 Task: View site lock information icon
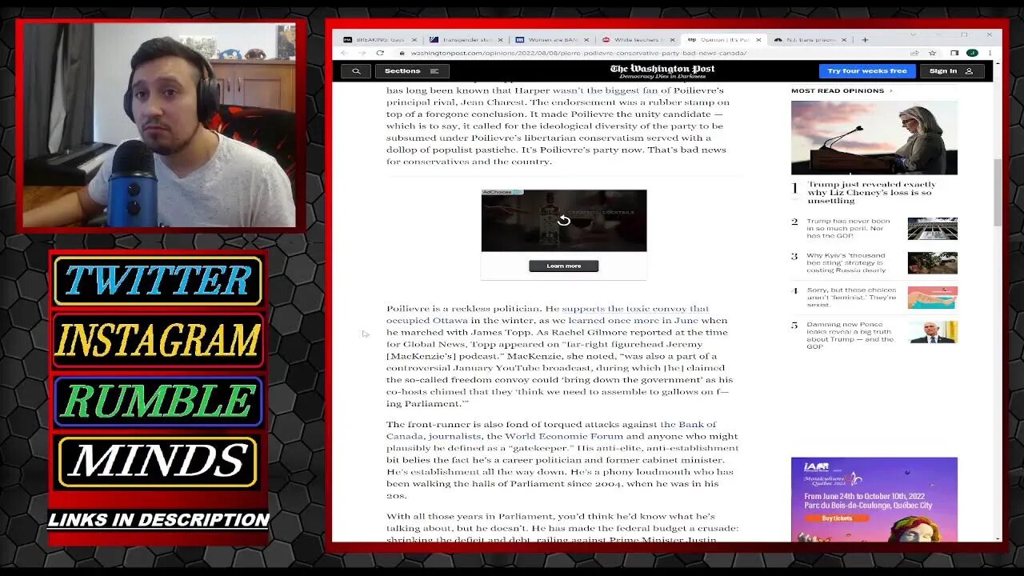(x=402, y=53)
